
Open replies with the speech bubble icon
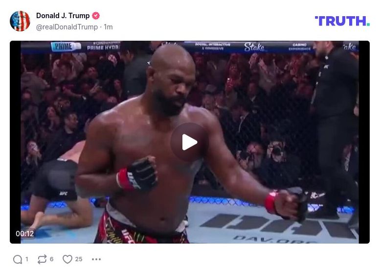coord(18,259)
